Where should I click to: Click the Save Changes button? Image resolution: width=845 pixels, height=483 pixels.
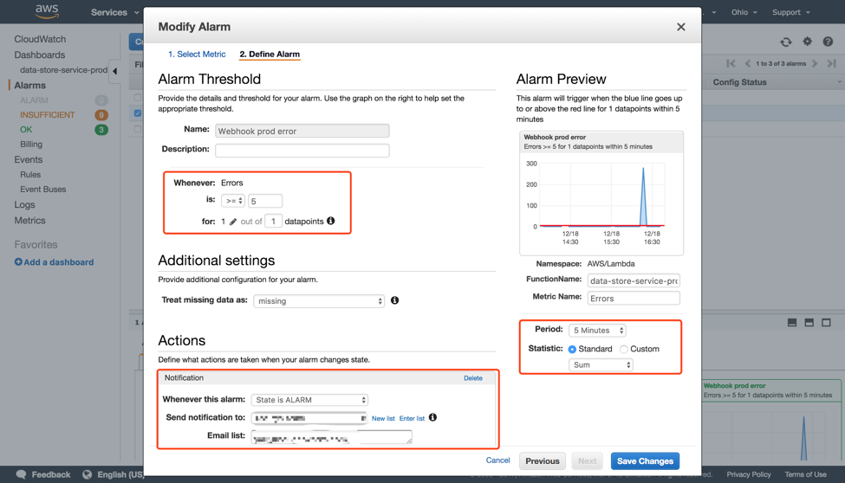[645, 461]
